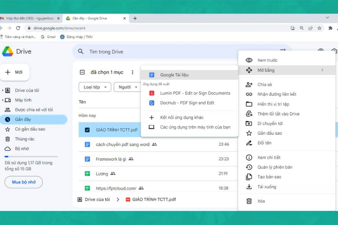Switch to the Hộp thư đến Gmail tab
The width and height of the screenshot is (338, 225).
point(30,18)
